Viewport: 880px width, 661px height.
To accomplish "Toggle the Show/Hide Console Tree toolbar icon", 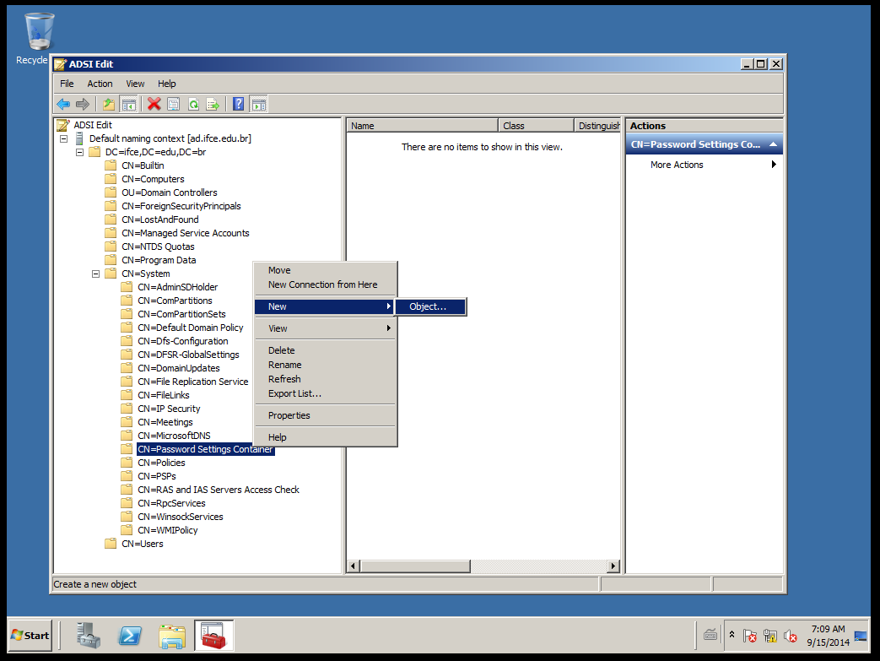I will pos(128,104).
